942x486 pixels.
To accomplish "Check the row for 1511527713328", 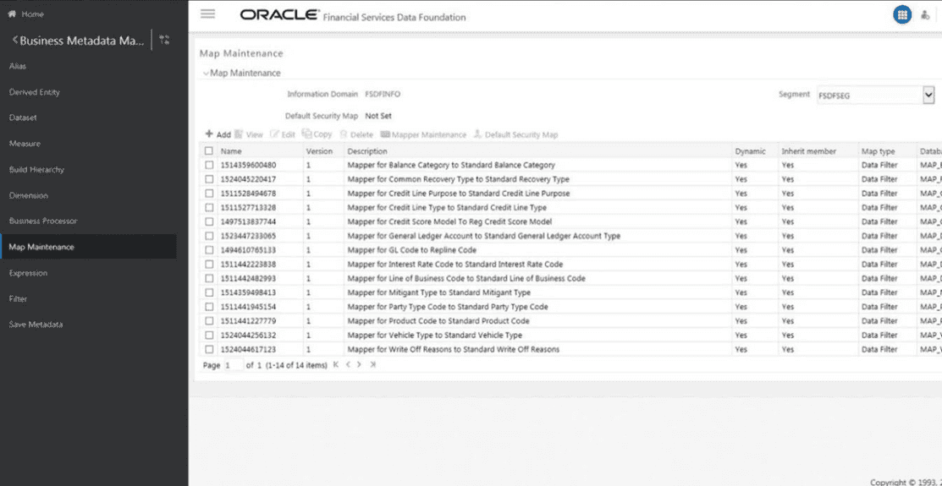I will pyautogui.click(x=209, y=207).
